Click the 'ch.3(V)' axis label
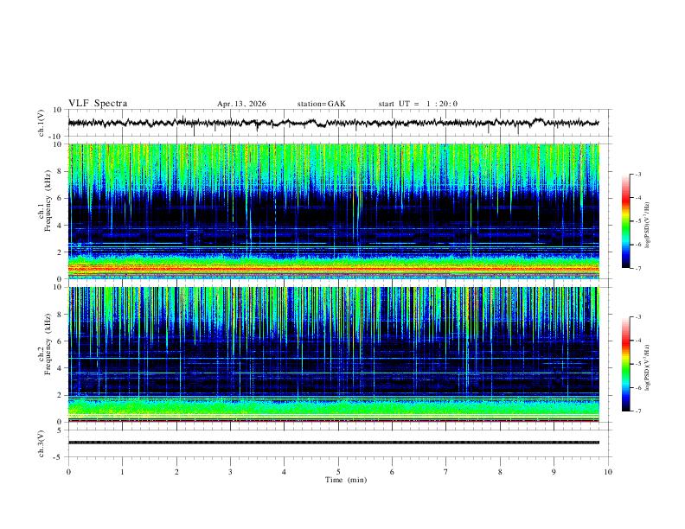 42,443
